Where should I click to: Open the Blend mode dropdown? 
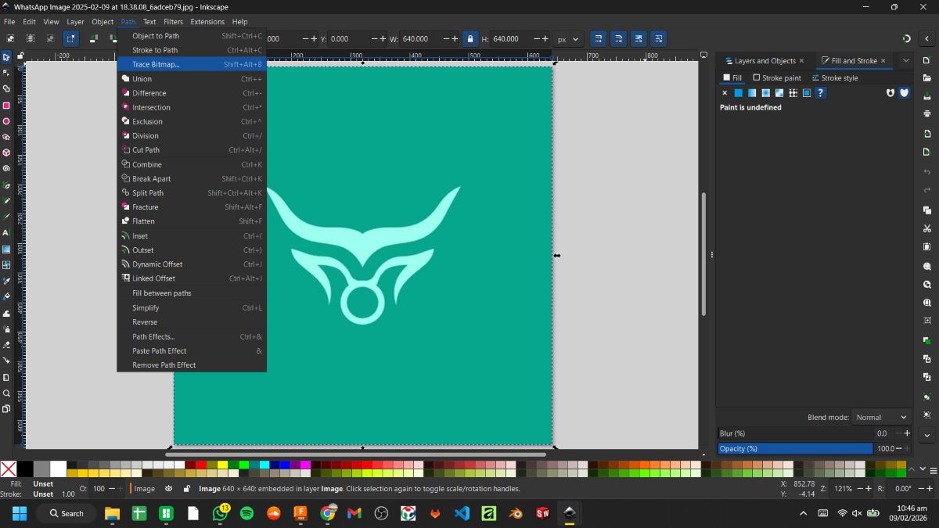(x=882, y=417)
